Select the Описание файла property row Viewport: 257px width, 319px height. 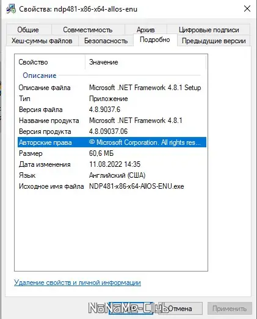pyautogui.click(x=112, y=88)
